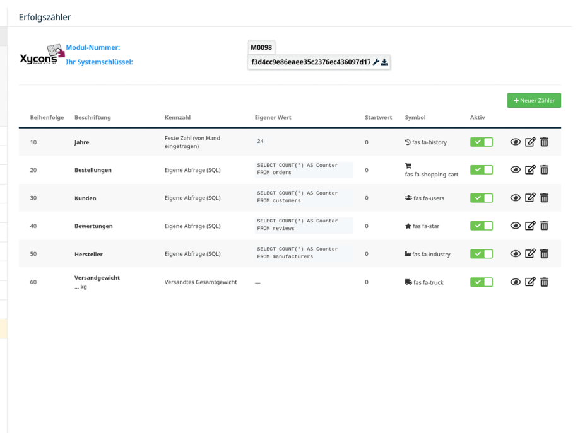Image resolution: width=580 pixels, height=441 pixels.
Task: Click the Beschriftung column header
Action: (93, 117)
